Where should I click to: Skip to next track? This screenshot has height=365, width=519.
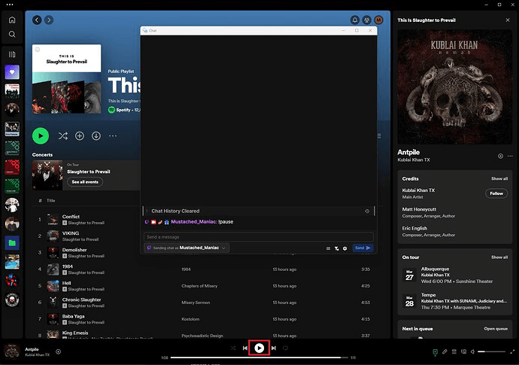tap(273, 348)
